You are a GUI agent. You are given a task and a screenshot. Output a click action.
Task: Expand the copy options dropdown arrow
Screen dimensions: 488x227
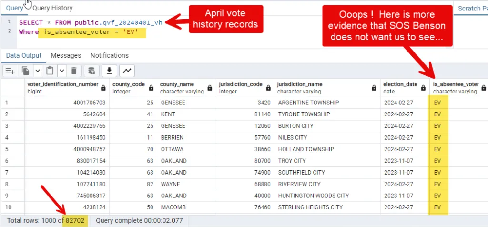point(38,71)
